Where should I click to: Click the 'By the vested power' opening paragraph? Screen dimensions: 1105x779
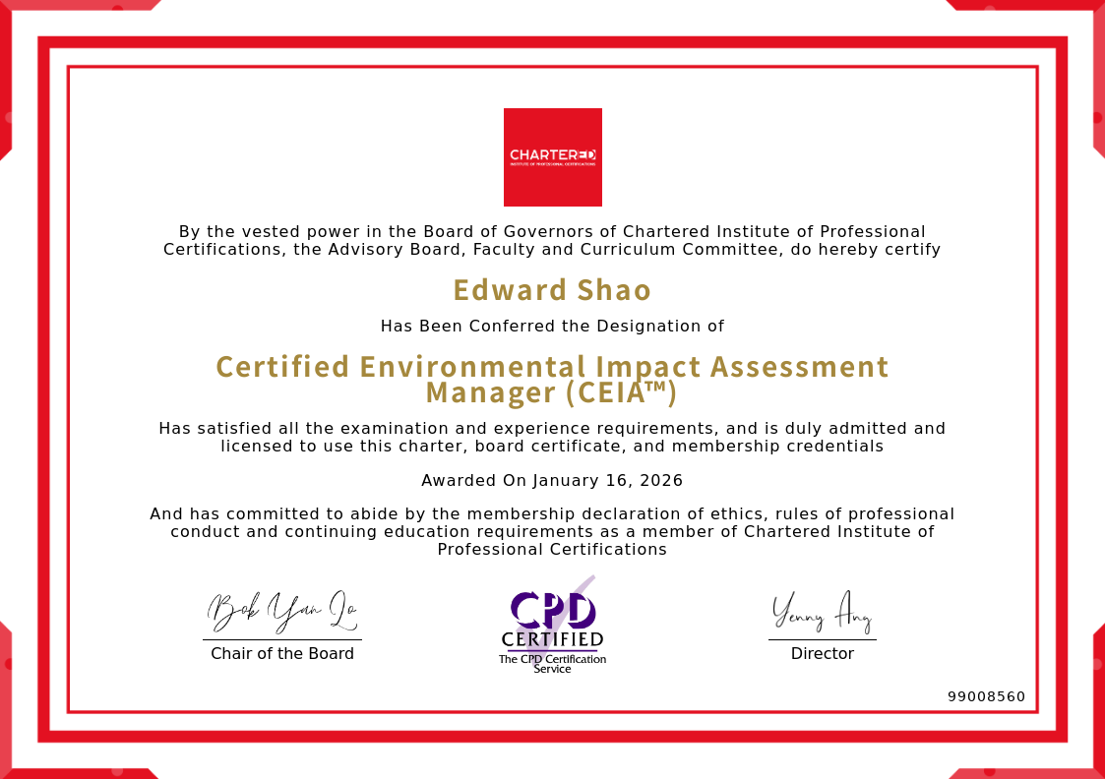point(552,241)
